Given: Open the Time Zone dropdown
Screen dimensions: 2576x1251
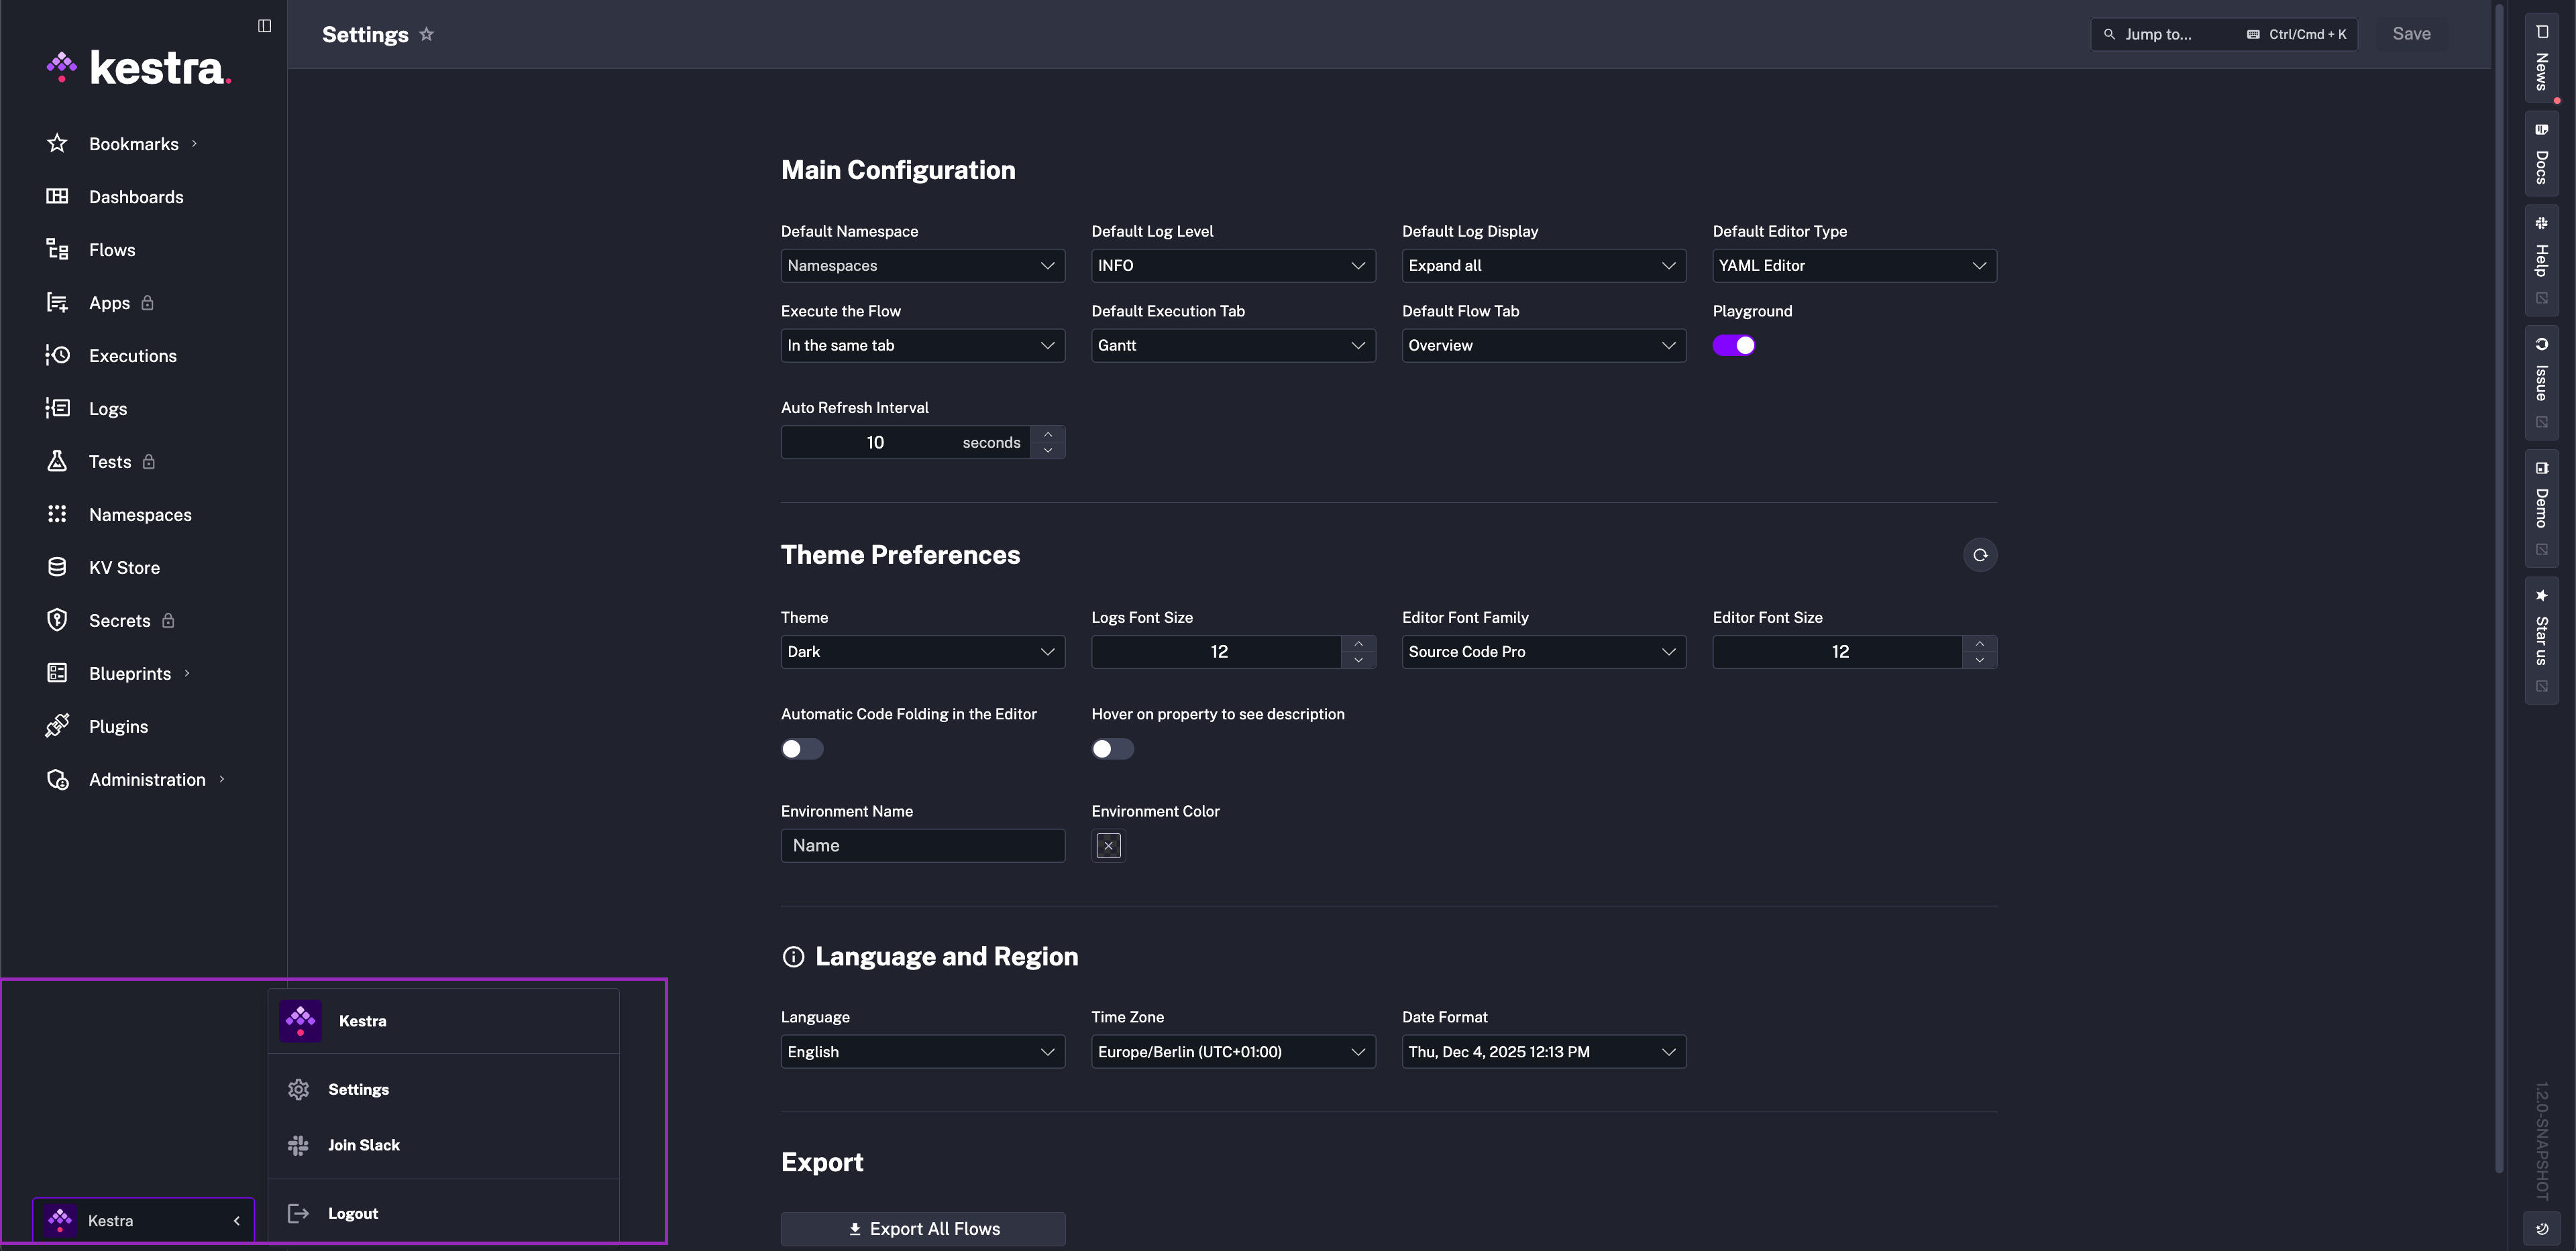Looking at the screenshot, I should [x=1232, y=1051].
